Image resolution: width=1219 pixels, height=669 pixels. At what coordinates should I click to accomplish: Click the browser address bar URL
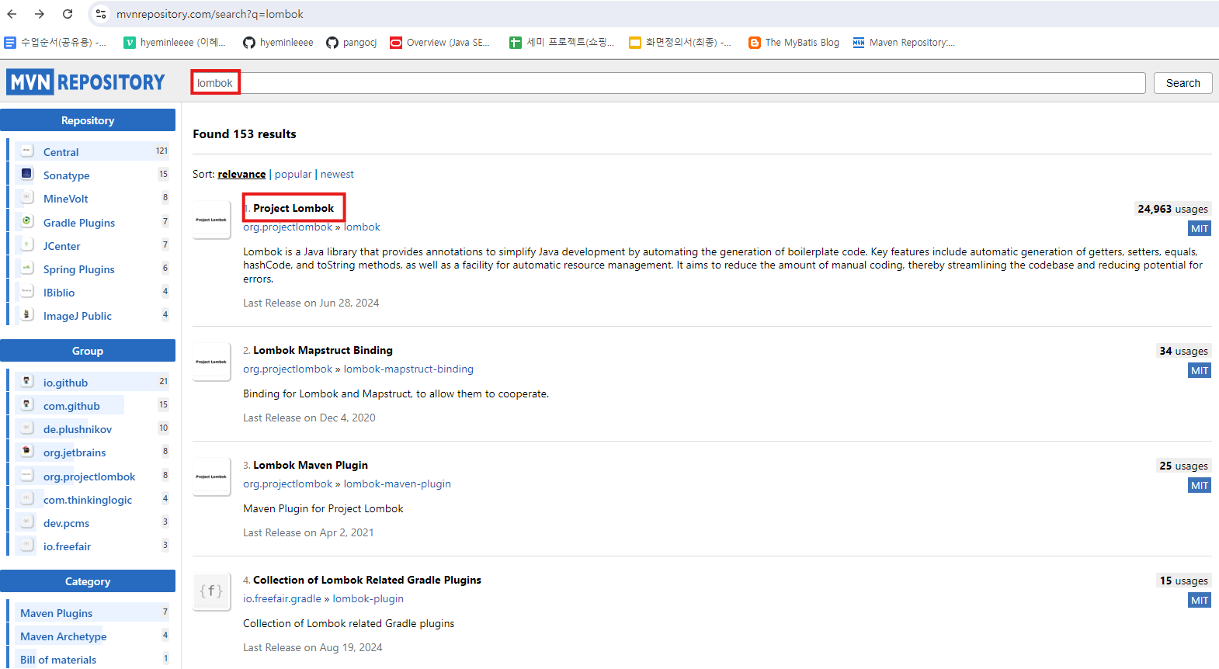point(210,14)
